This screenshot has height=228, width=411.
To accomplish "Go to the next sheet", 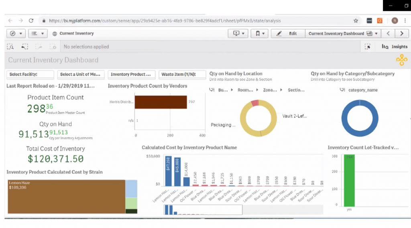I will coord(401,34).
